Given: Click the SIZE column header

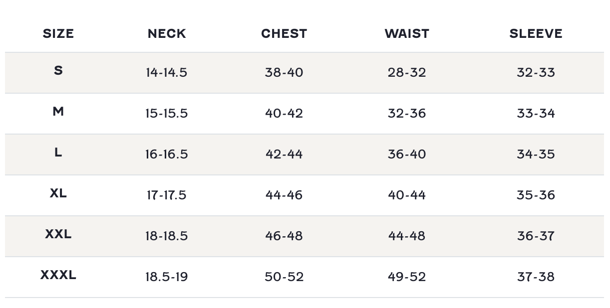Looking at the screenshot, I should tap(58, 34).
